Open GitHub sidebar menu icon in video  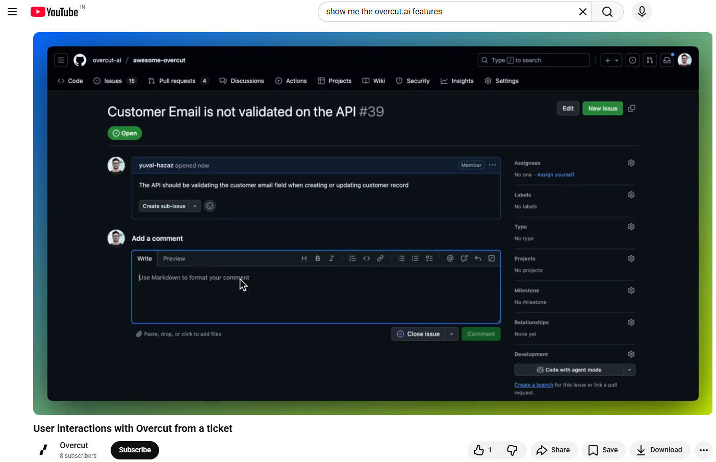tap(61, 60)
